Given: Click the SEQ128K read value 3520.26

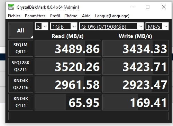Looking at the screenshot, I should pyautogui.click(x=68, y=66).
